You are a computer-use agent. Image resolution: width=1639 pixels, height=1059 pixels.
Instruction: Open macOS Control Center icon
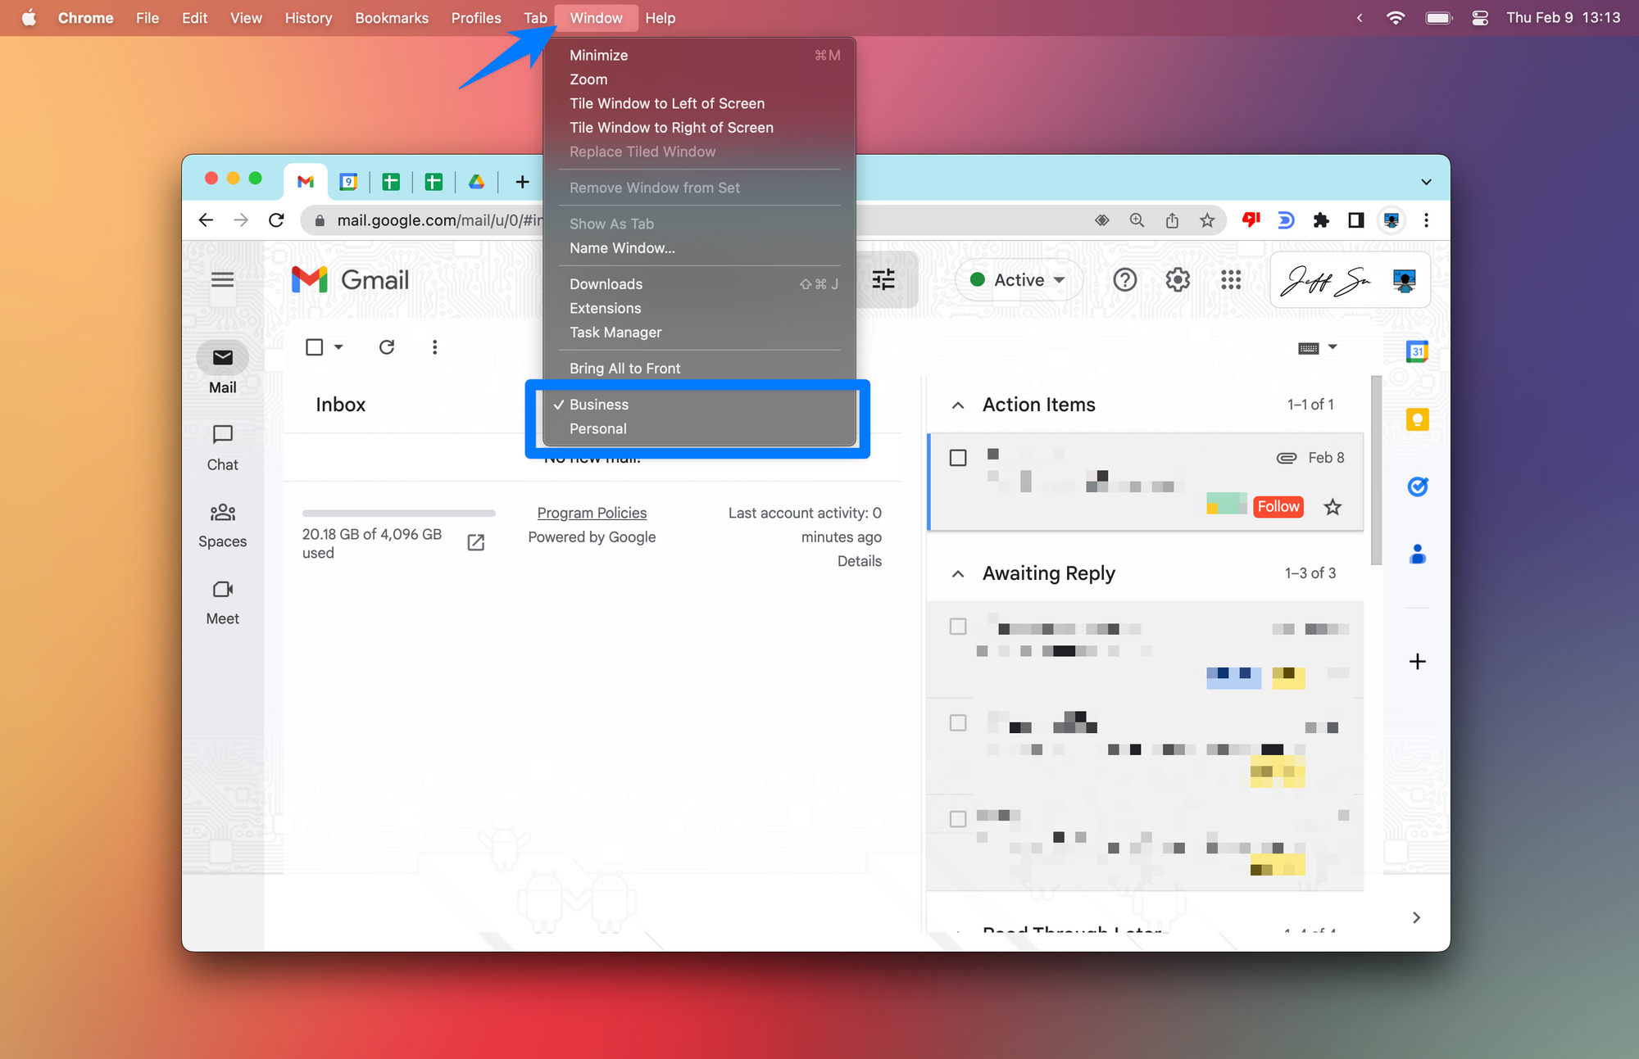[x=1480, y=18]
